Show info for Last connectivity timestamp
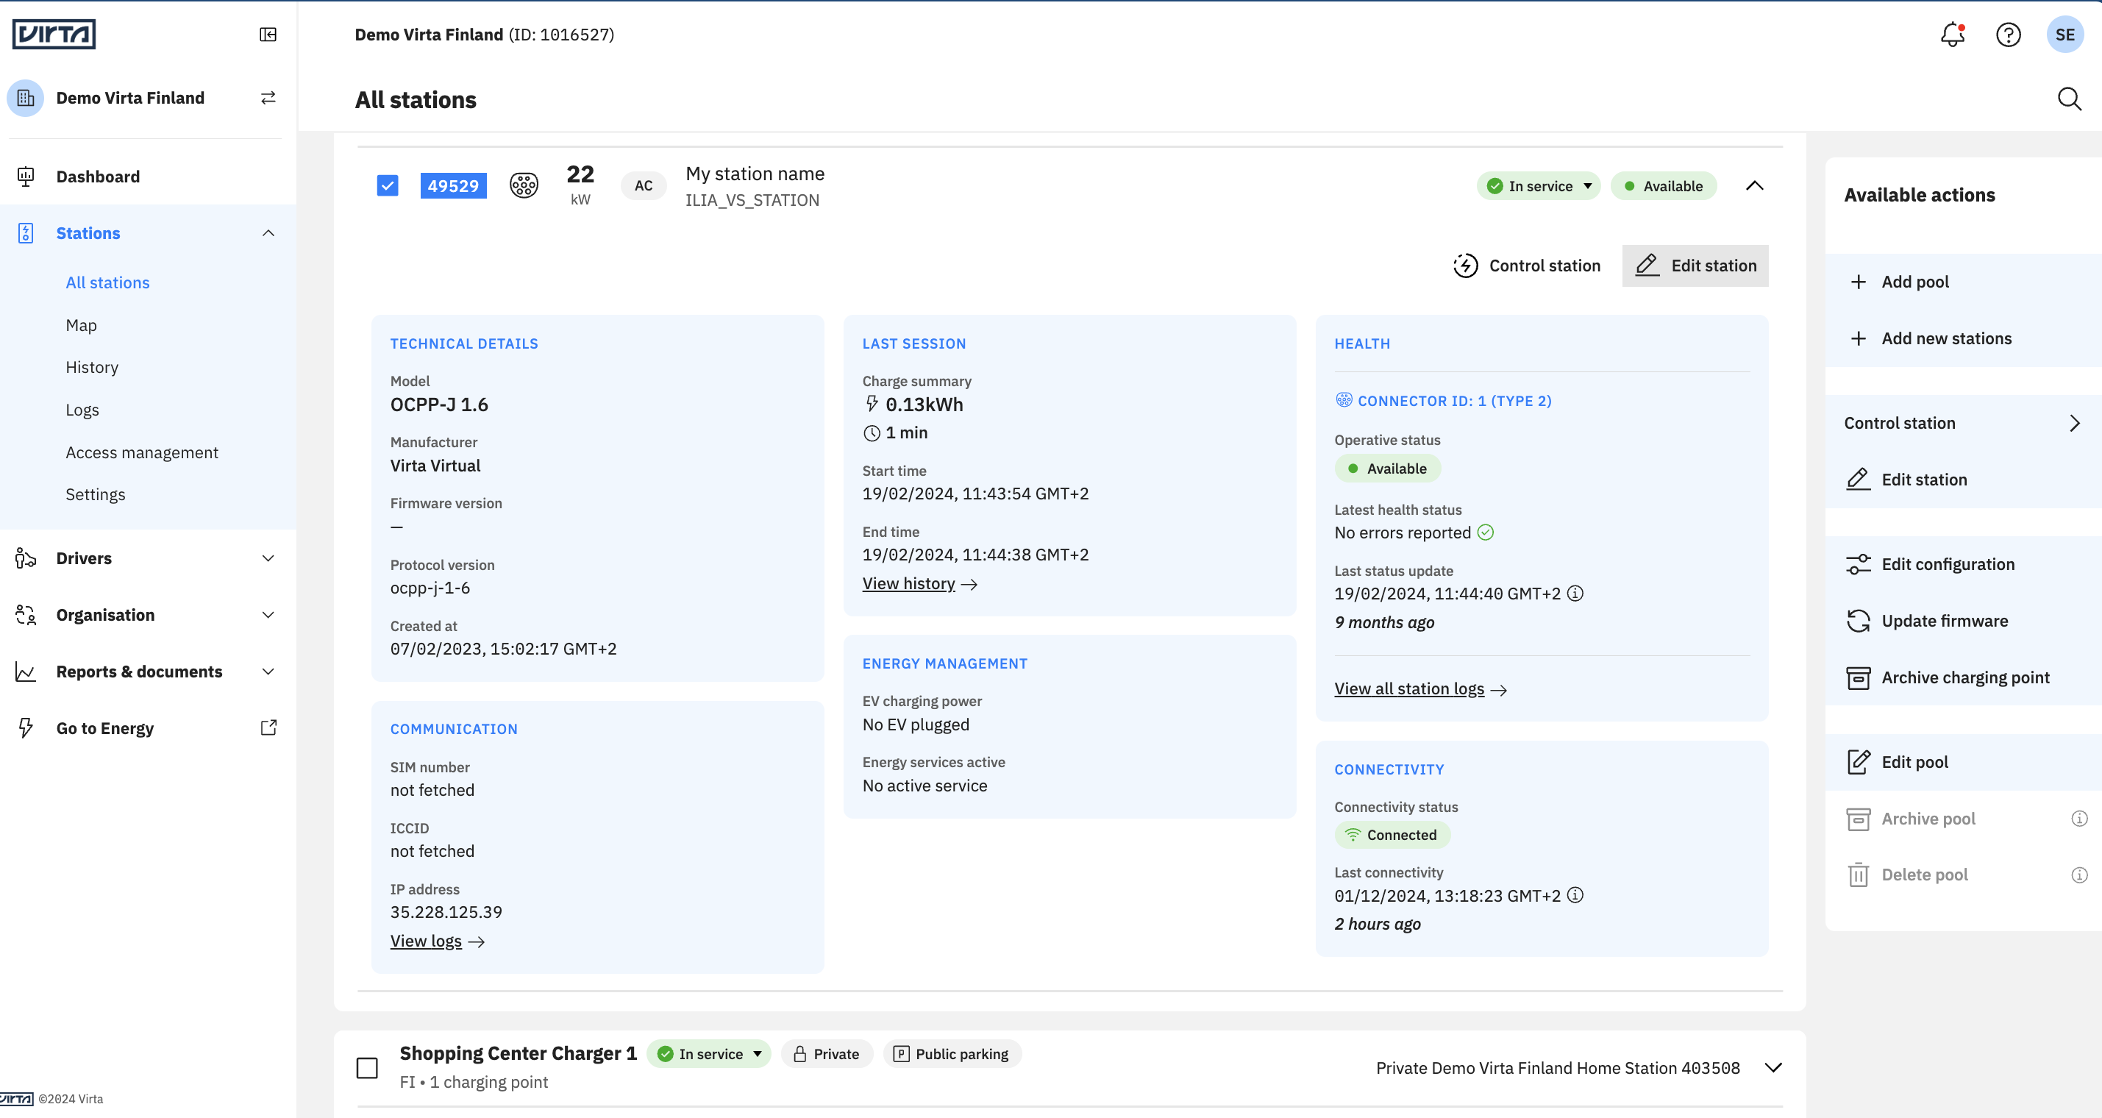The height and width of the screenshot is (1118, 2102). (1575, 895)
